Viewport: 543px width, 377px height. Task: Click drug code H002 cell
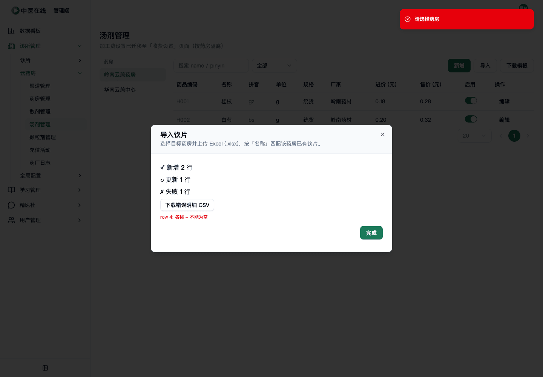click(183, 120)
